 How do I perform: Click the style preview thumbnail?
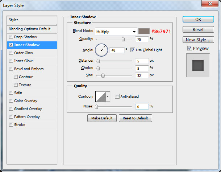click(198, 65)
